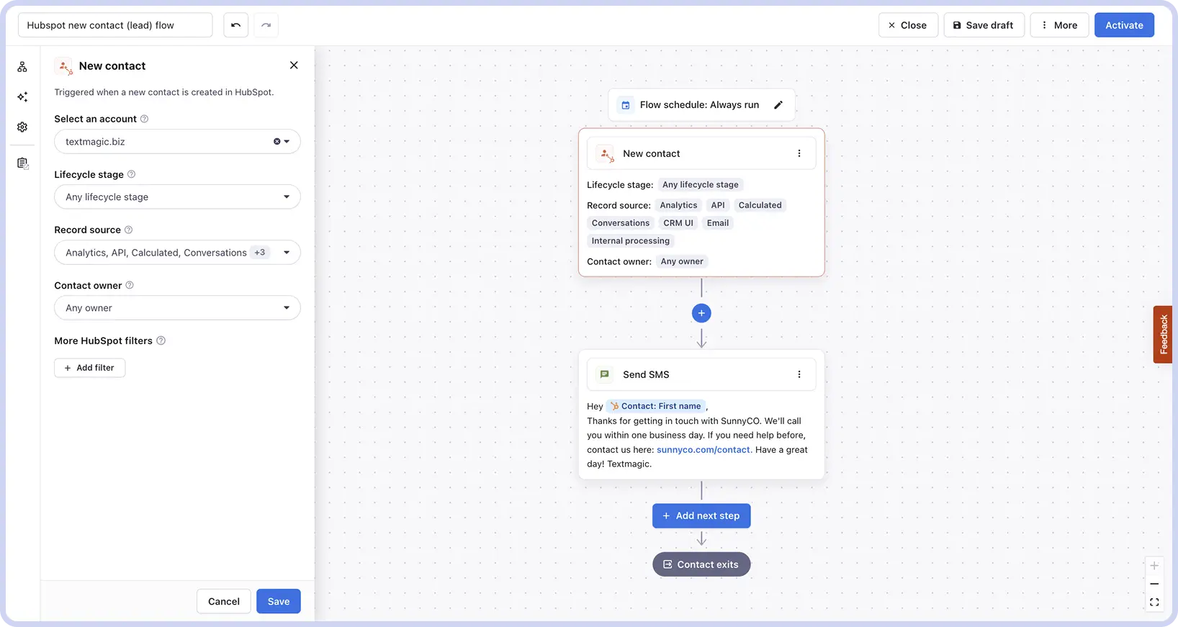Open the logs document sidebar icon

tap(22, 163)
